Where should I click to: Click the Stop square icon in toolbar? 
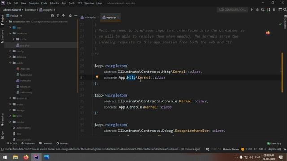[274, 10]
